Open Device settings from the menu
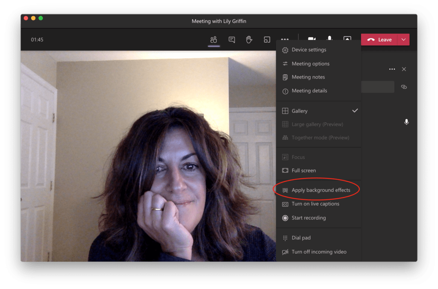Viewport: 438px width, 289px height. click(318, 50)
